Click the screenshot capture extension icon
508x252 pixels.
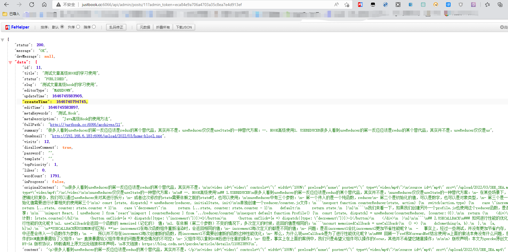click(398, 5)
